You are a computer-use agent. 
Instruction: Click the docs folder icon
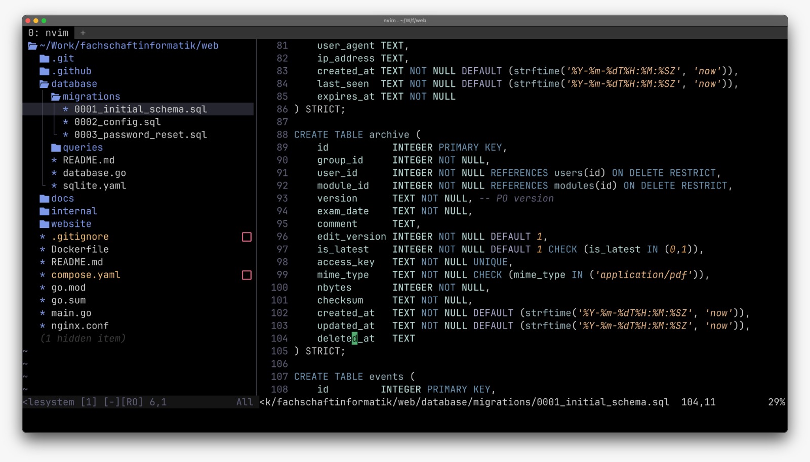45,199
